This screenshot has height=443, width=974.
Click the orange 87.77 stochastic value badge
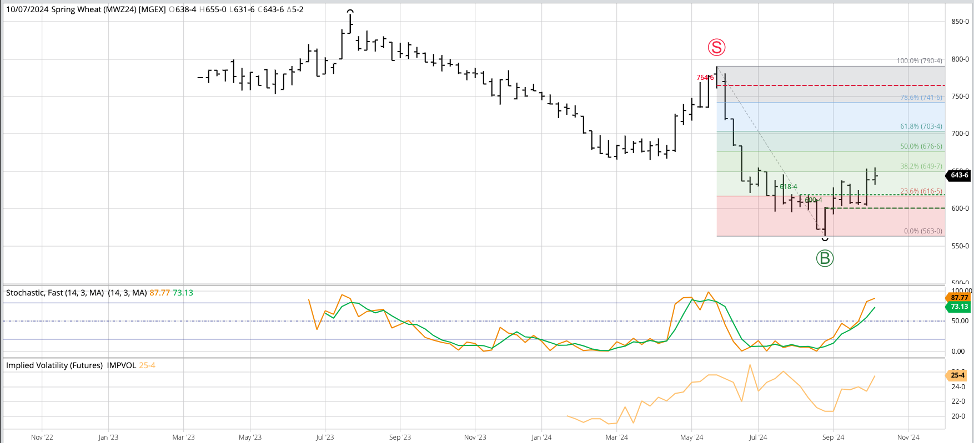[959, 298]
